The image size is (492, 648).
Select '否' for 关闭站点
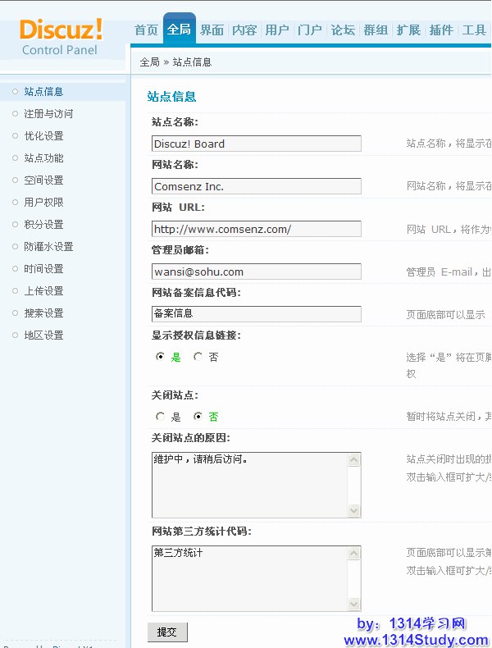point(198,417)
